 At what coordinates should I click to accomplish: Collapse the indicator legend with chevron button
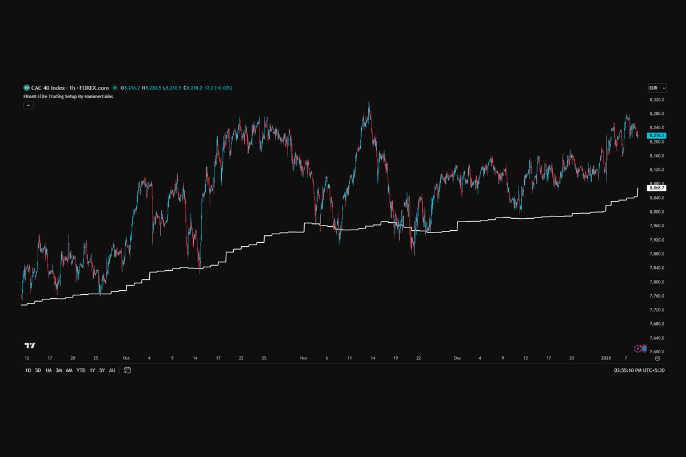[26, 105]
